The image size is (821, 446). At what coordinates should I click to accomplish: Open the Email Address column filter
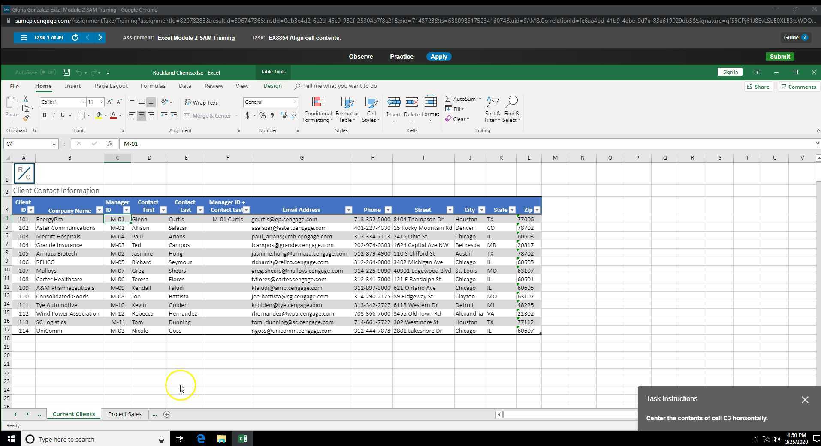pyautogui.click(x=347, y=210)
